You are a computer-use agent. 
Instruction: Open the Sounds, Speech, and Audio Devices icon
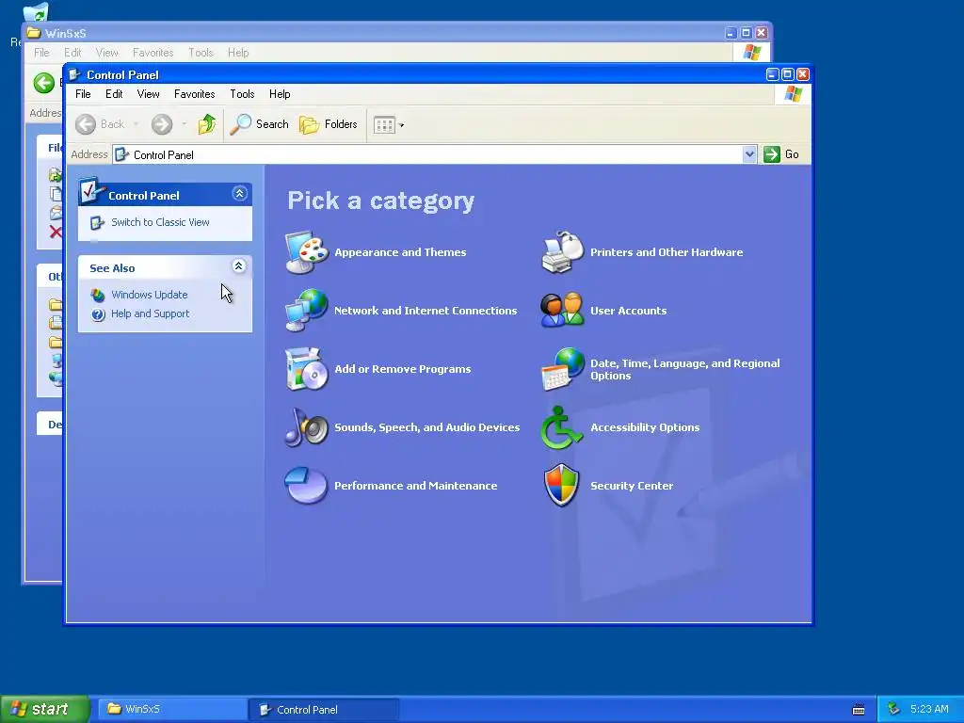306,427
